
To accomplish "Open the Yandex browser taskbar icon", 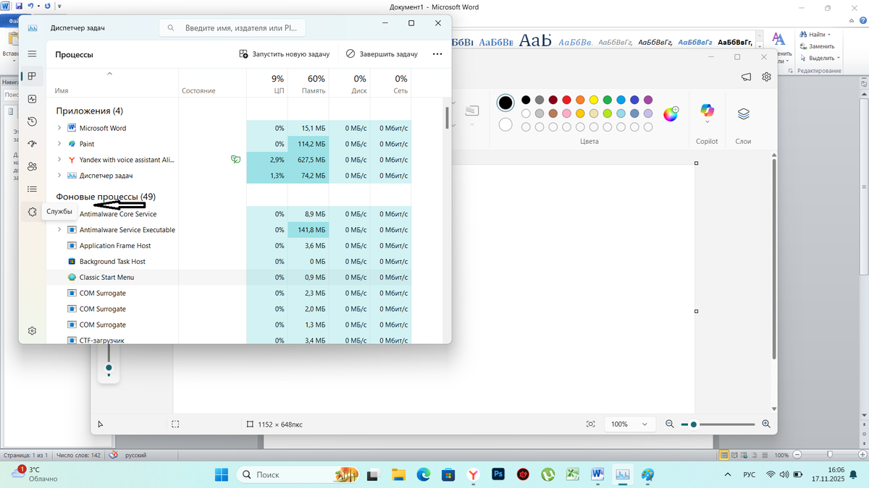I will coord(473,475).
